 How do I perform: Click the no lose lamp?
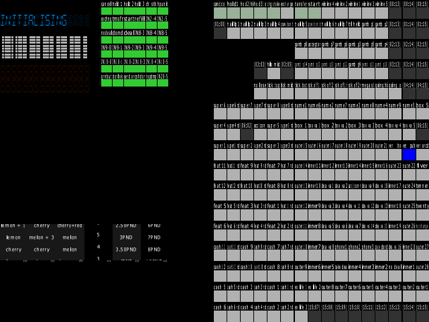click(260, 94)
